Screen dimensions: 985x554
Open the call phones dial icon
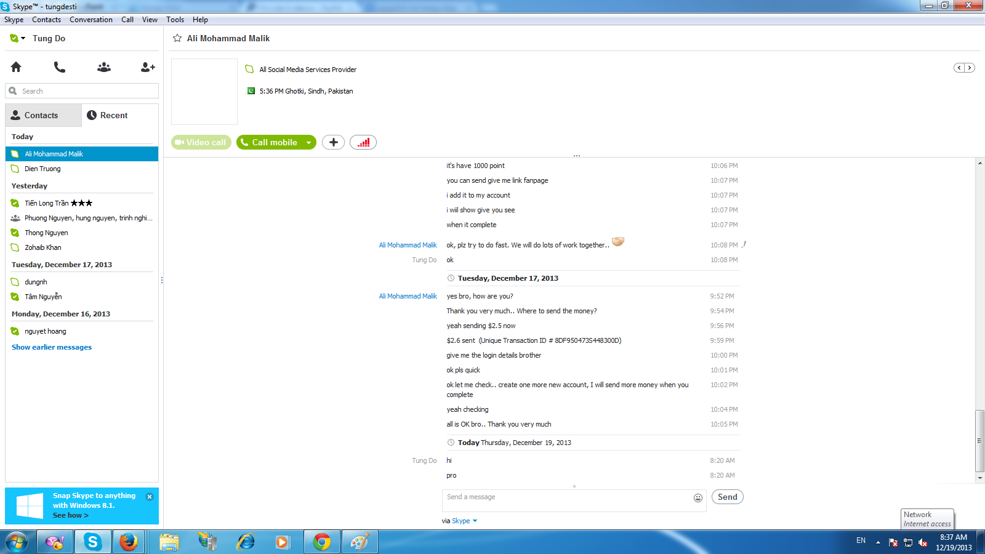(60, 67)
